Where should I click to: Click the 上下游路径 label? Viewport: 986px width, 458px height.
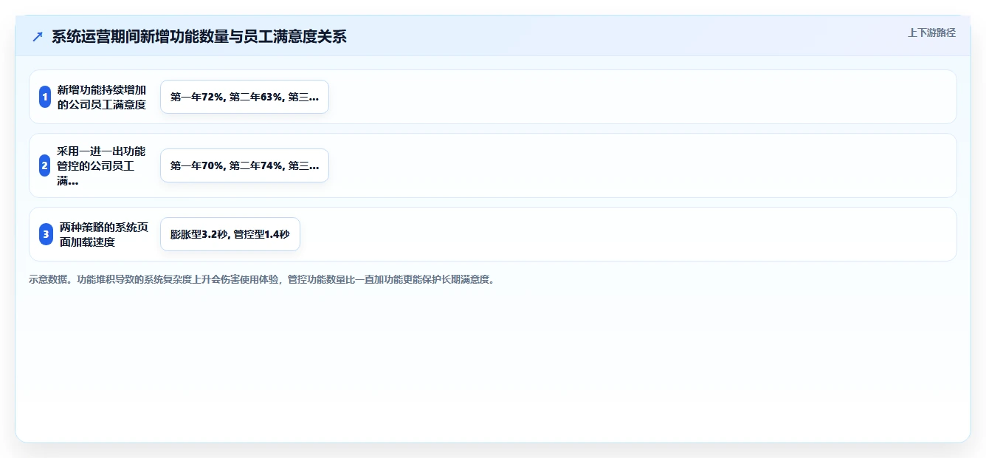pos(931,33)
